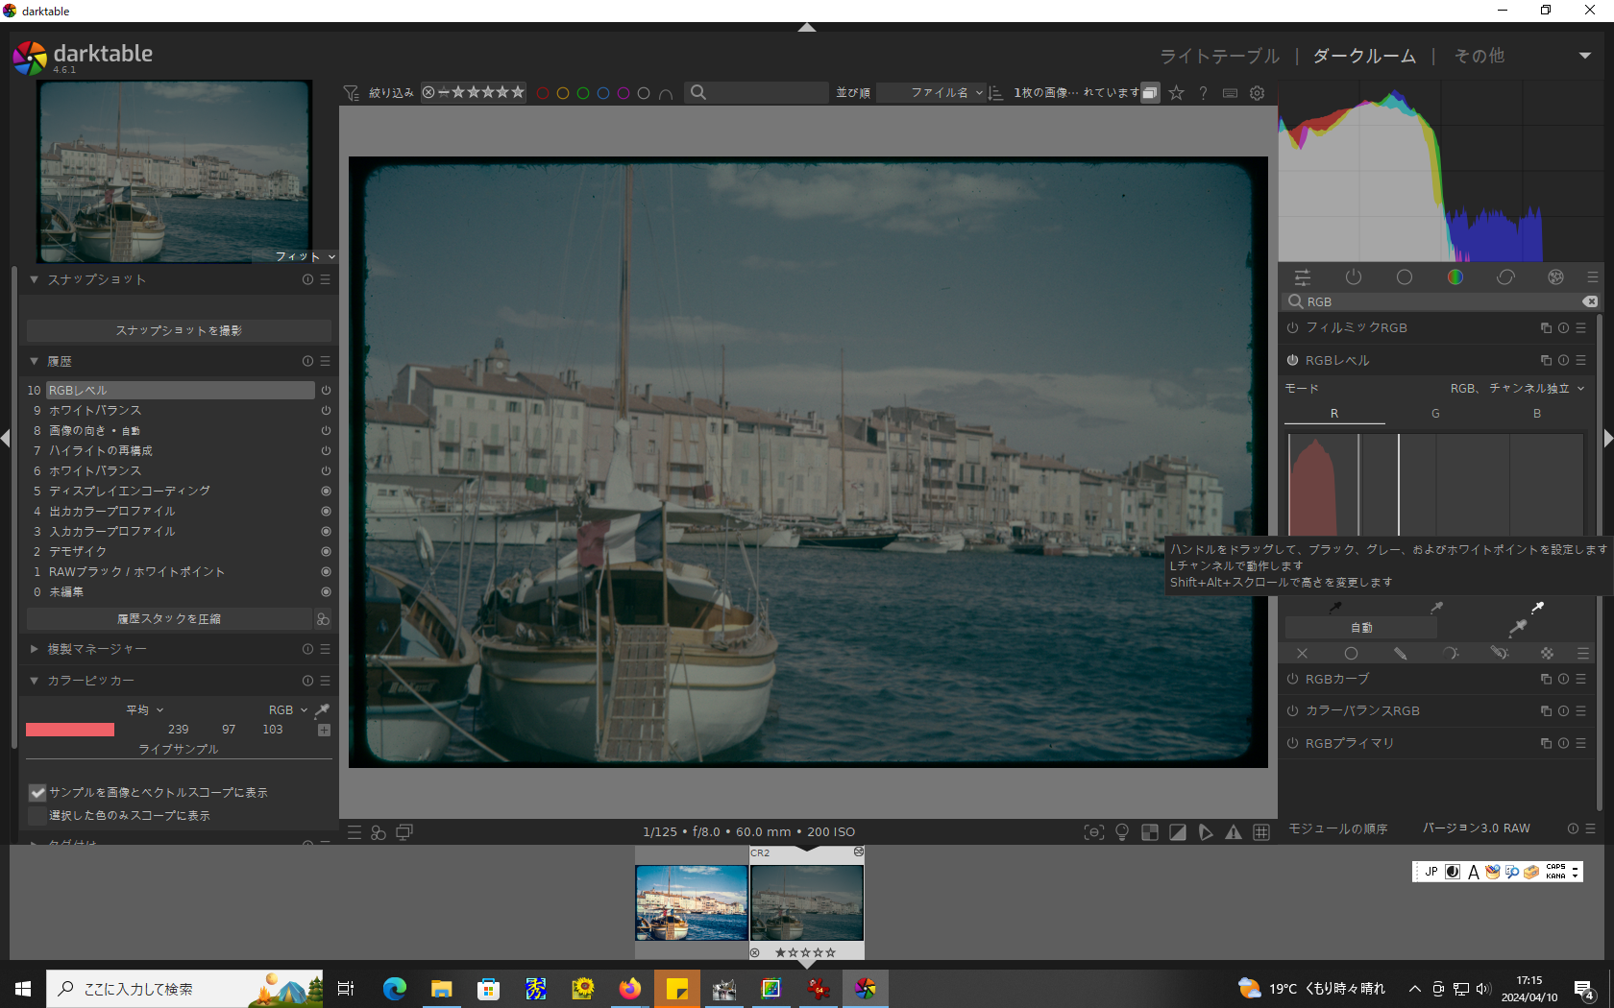
Task: Show the color modules group
Action: coord(1455,277)
